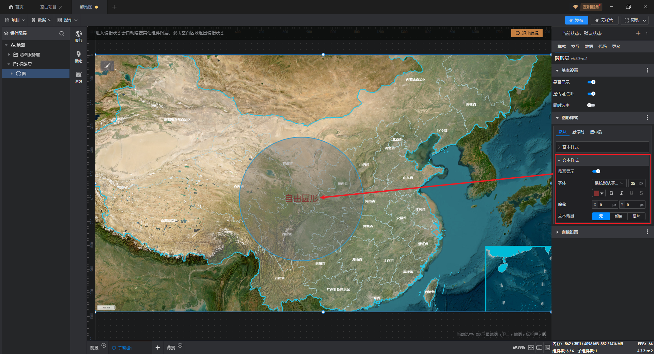The width and height of the screenshot is (654, 354).
Task: Open the 项目 dropdown menu
Action: tap(15, 20)
